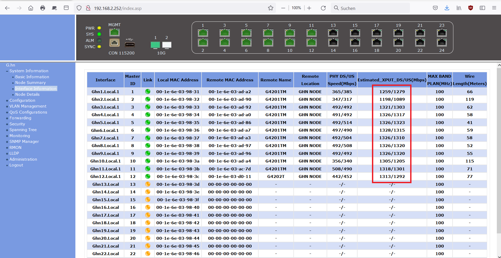Open the Firefox hamburger menu
The height and width of the screenshot is (258, 501).
[x=494, y=8]
